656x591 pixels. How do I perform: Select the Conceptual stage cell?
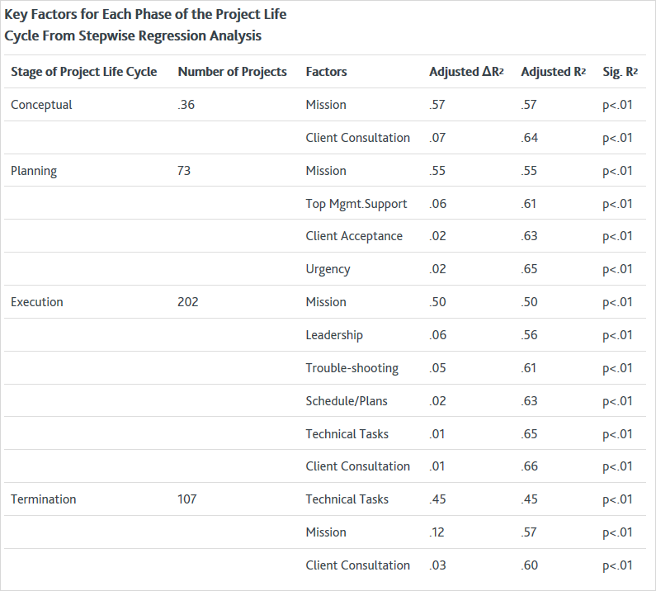pyautogui.click(x=41, y=105)
